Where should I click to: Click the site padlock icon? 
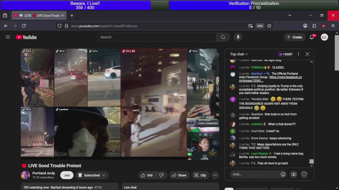(66, 26)
